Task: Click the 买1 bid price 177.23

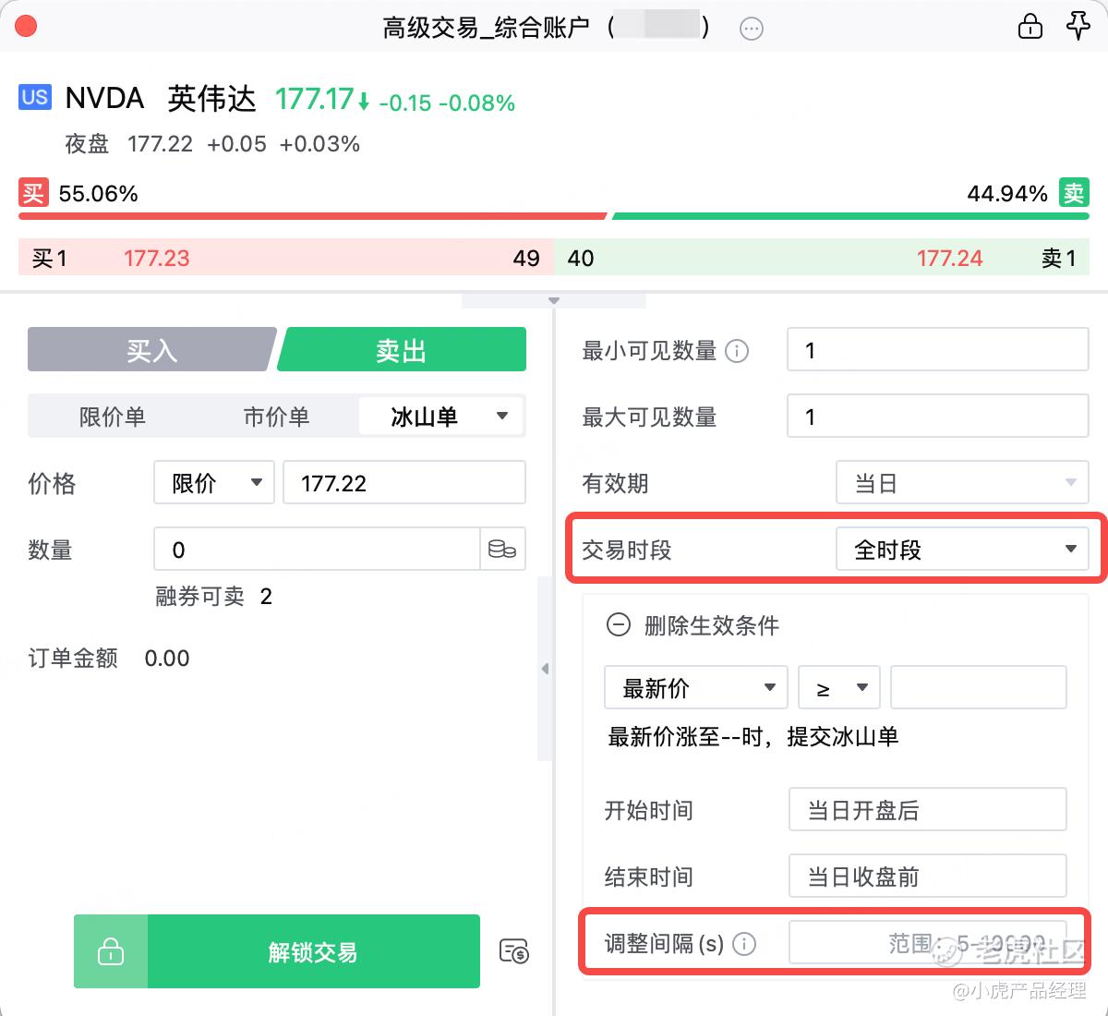Action: tap(157, 259)
